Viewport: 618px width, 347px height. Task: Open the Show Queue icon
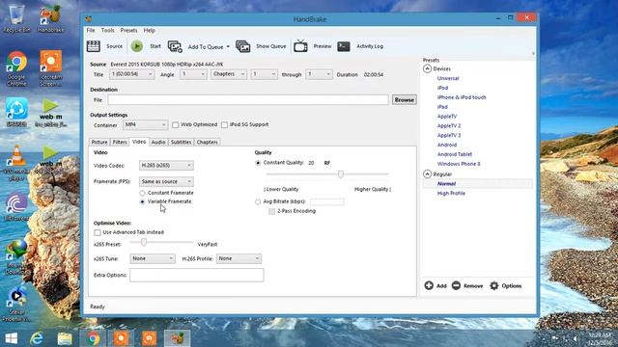(x=242, y=46)
